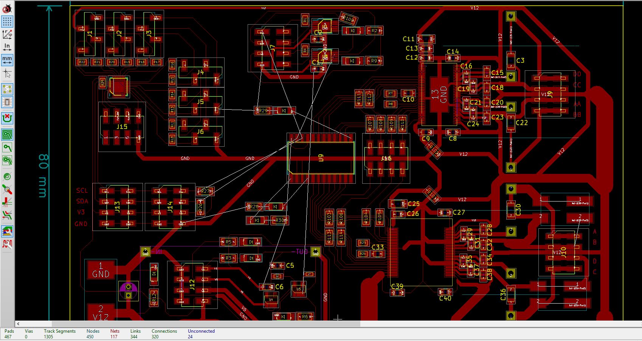Click the Vias status bar label
The height and width of the screenshot is (341, 642).
pyautogui.click(x=29, y=331)
